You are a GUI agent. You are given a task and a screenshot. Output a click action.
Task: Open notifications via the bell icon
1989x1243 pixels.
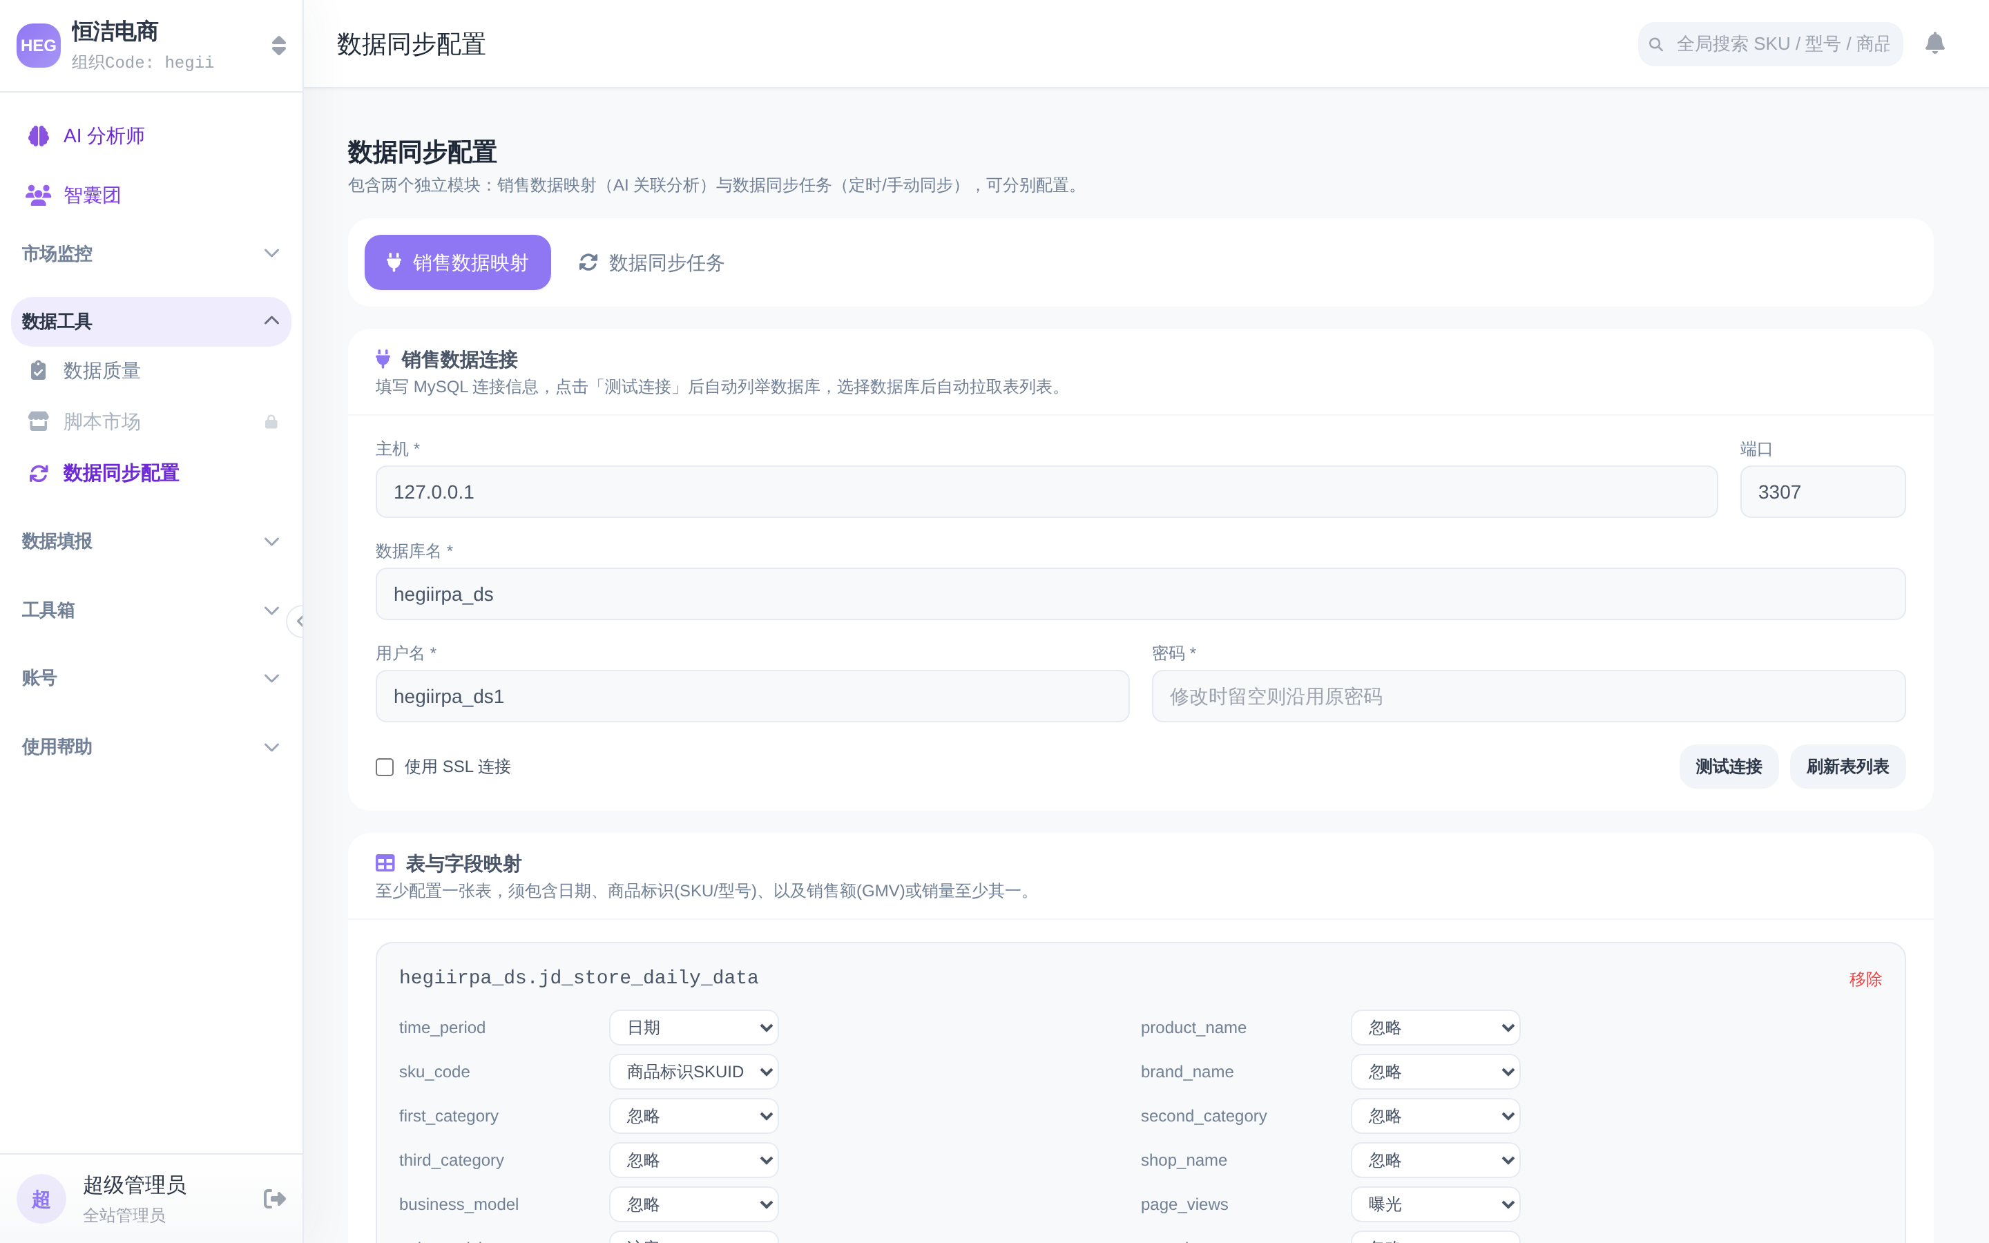click(1934, 44)
